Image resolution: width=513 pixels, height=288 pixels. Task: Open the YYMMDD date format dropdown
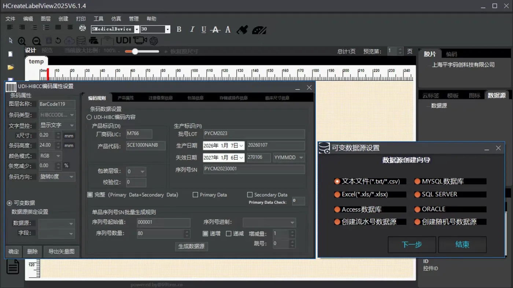click(x=289, y=157)
